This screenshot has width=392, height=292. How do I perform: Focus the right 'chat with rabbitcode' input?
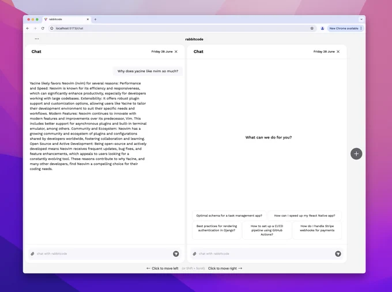[266, 253]
